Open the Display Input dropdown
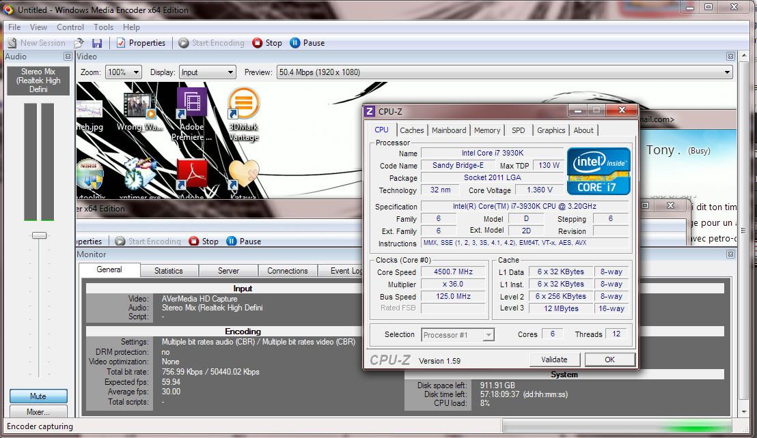Screen dimensions: 757x438 (208, 72)
